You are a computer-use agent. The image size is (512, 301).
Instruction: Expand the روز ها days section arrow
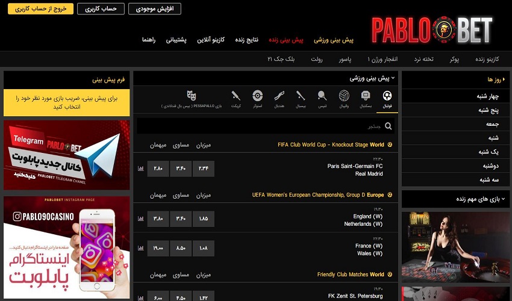pos(504,79)
